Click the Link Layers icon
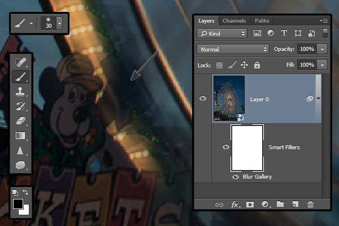This screenshot has width=339, height=226. click(x=219, y=205)
